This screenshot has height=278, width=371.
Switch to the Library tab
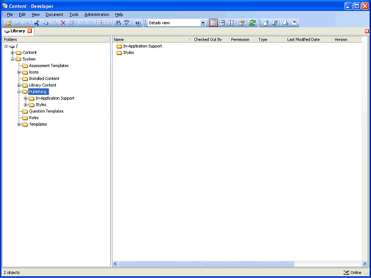click(x=18, y=31)
